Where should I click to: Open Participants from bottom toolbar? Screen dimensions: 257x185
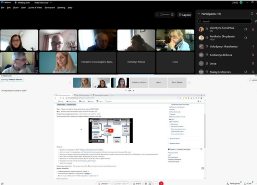tap(233, 183)
